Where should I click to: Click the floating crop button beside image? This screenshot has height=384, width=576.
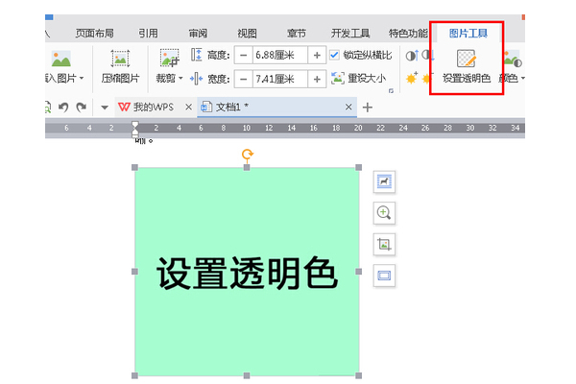click(x=384, y=244)
